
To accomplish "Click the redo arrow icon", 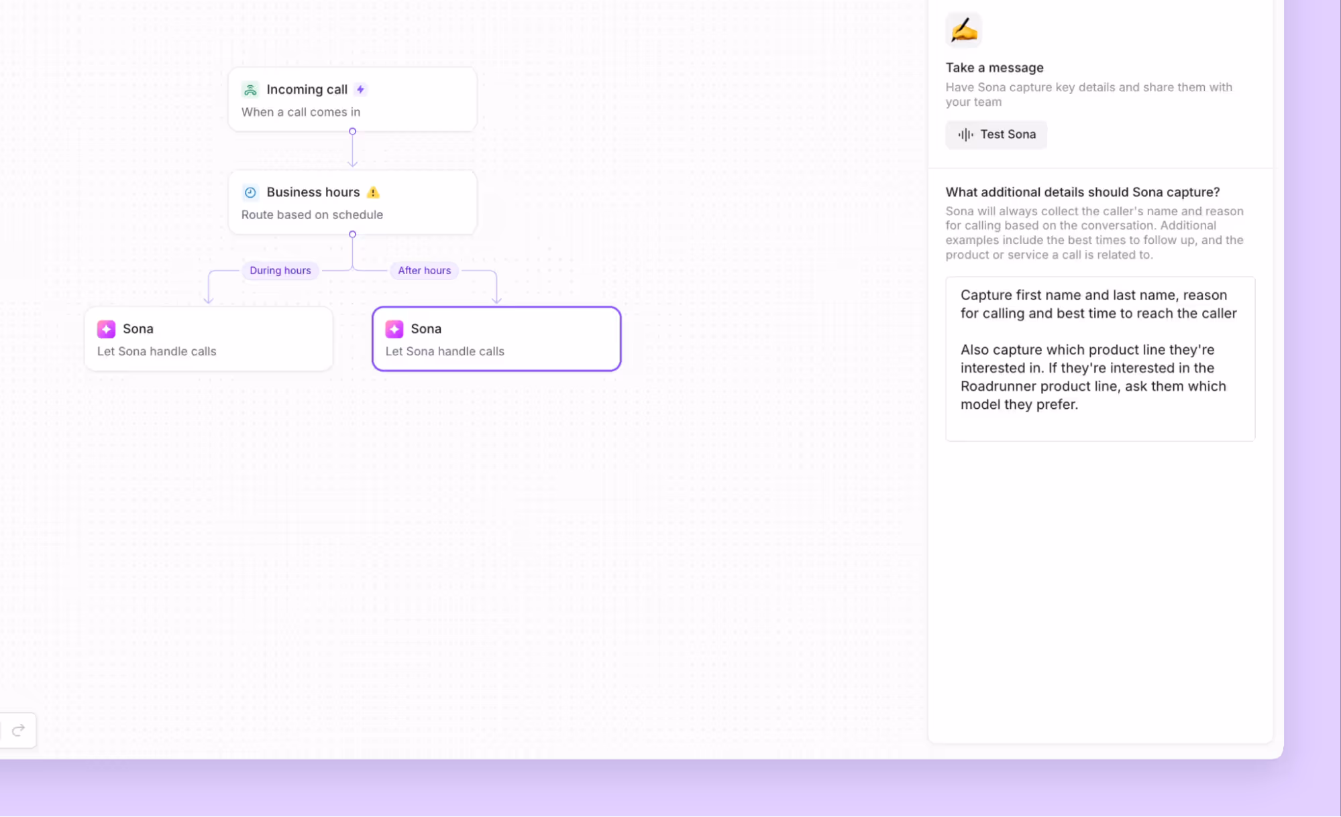I will point(18,730).
